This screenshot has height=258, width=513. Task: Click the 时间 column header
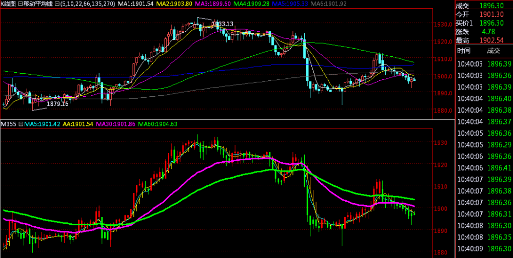(x=464, y=51)
